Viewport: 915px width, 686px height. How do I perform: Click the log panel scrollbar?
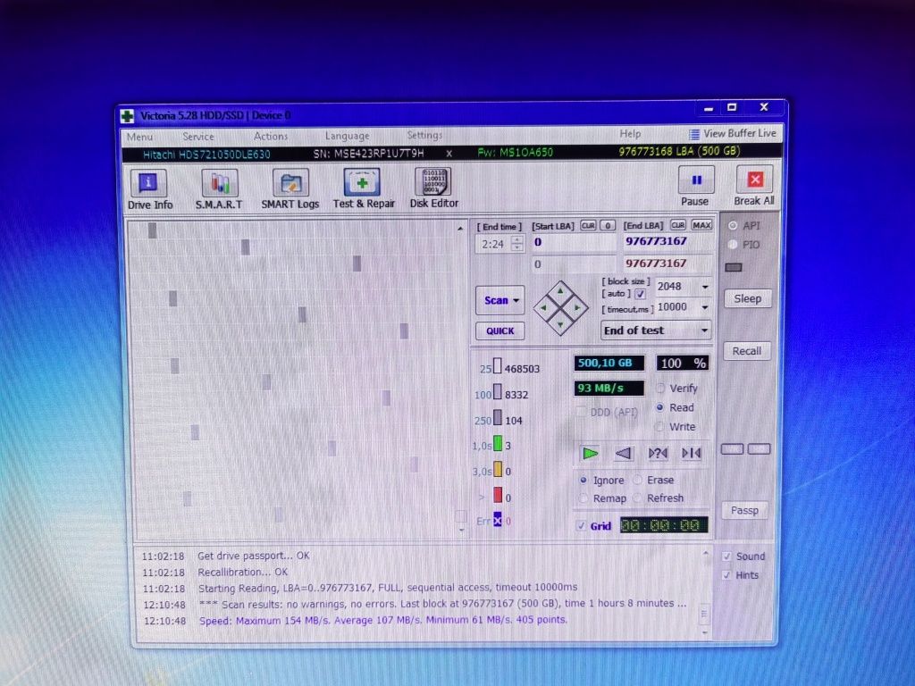[x=705, y=592]
